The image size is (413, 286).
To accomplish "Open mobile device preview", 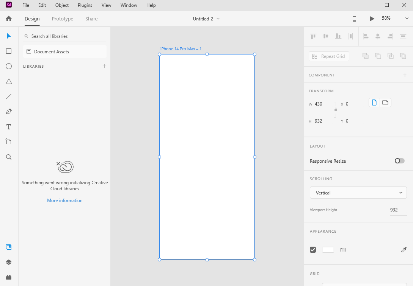I will point(354,19).
